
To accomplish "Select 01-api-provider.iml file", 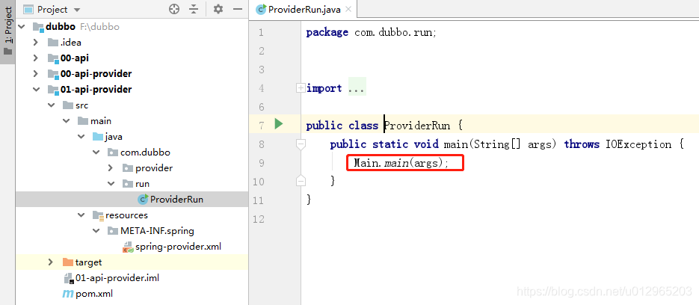I will tap(117, 278).
